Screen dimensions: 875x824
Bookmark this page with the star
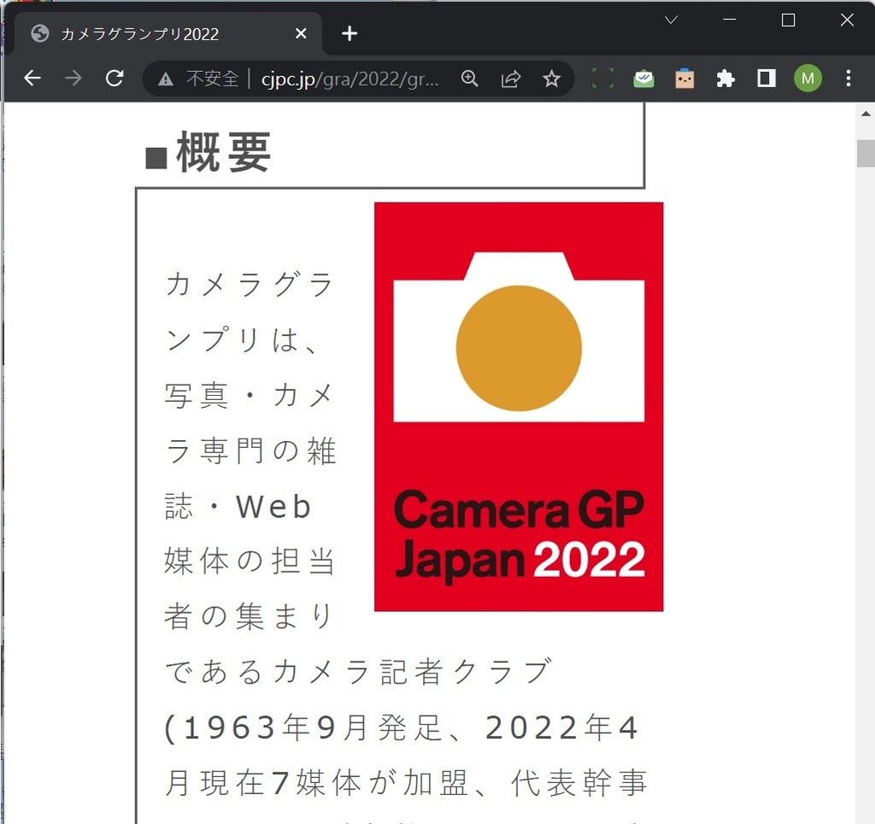[x=551, y=79]
